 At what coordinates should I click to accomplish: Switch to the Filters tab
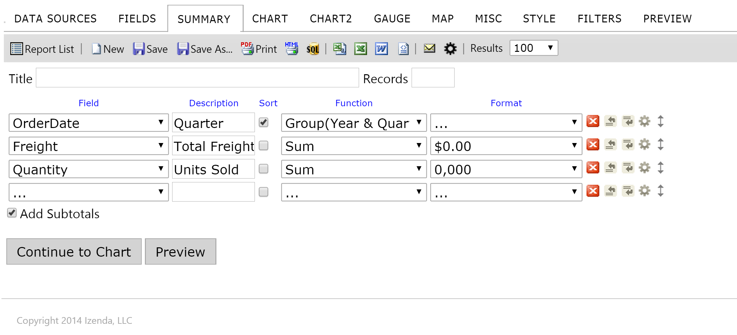pos(599,19)
